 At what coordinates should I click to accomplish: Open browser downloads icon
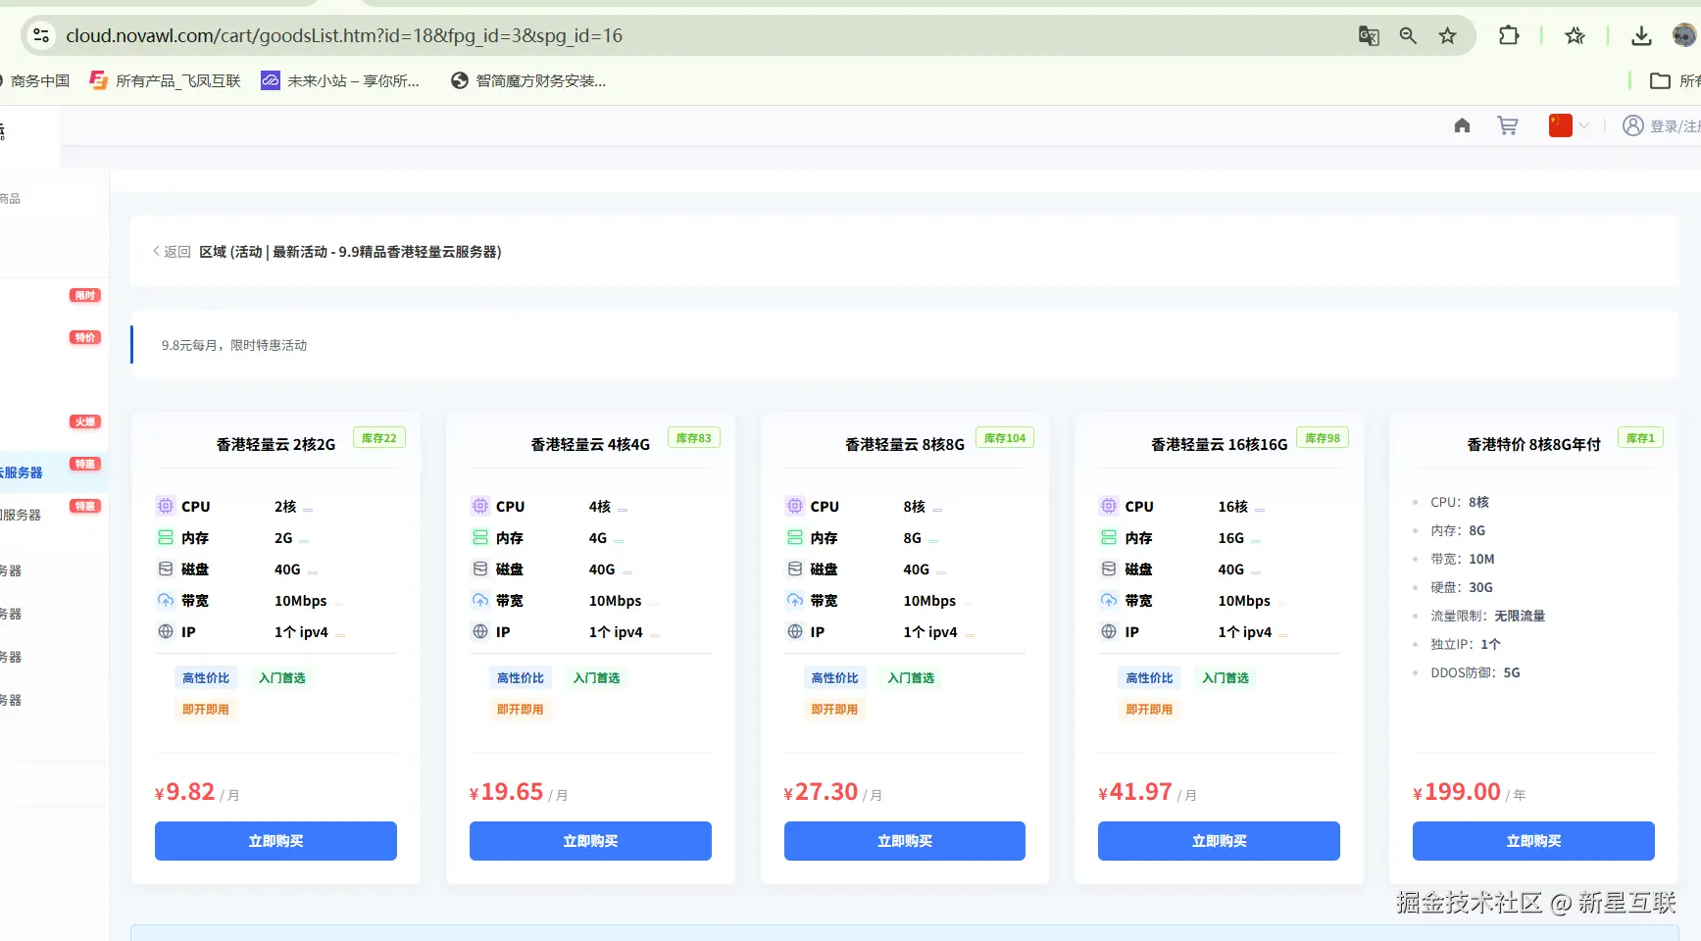pos(1641,36)
